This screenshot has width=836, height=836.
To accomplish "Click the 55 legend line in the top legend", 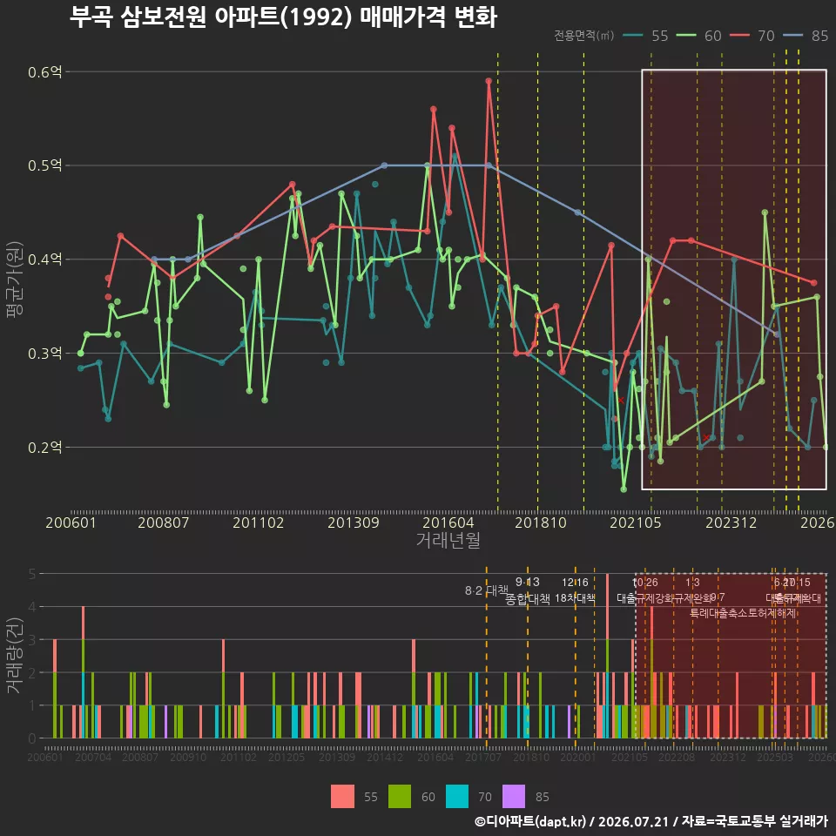I will (633, 36).
